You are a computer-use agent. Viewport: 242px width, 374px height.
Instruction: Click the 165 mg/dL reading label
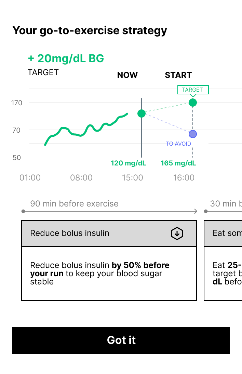[178, 163]
